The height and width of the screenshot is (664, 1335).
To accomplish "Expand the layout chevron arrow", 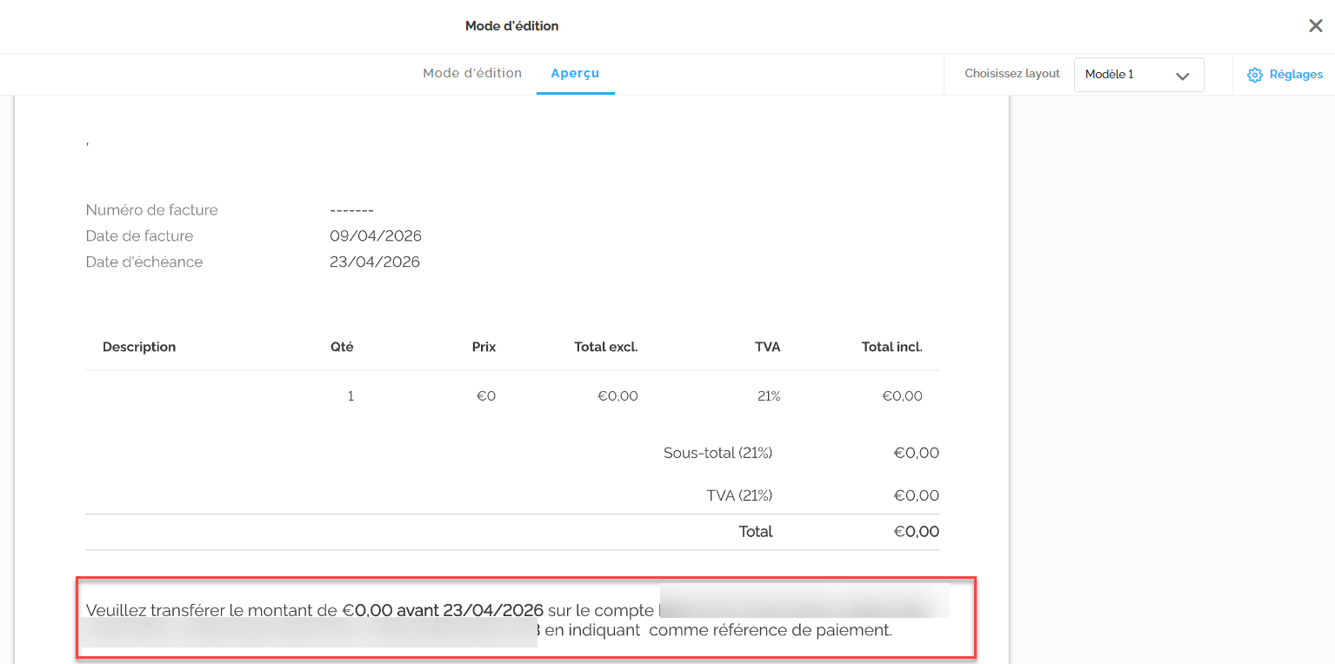I will (1182, 76).
